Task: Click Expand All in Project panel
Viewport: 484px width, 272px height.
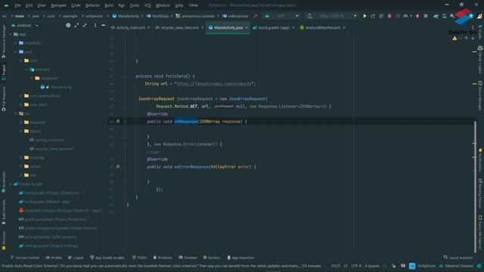Action: [x=76, y=25]
